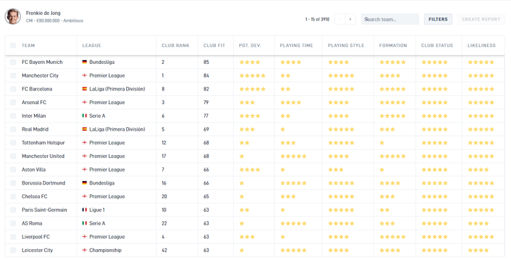Click Borussia Dortmund's Pot. Dev. star
The image size is (511, 260).
click(x=241, y=183)
